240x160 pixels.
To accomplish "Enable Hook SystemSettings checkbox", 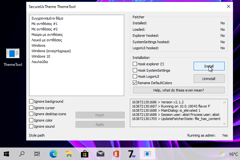I will [135, 70].
